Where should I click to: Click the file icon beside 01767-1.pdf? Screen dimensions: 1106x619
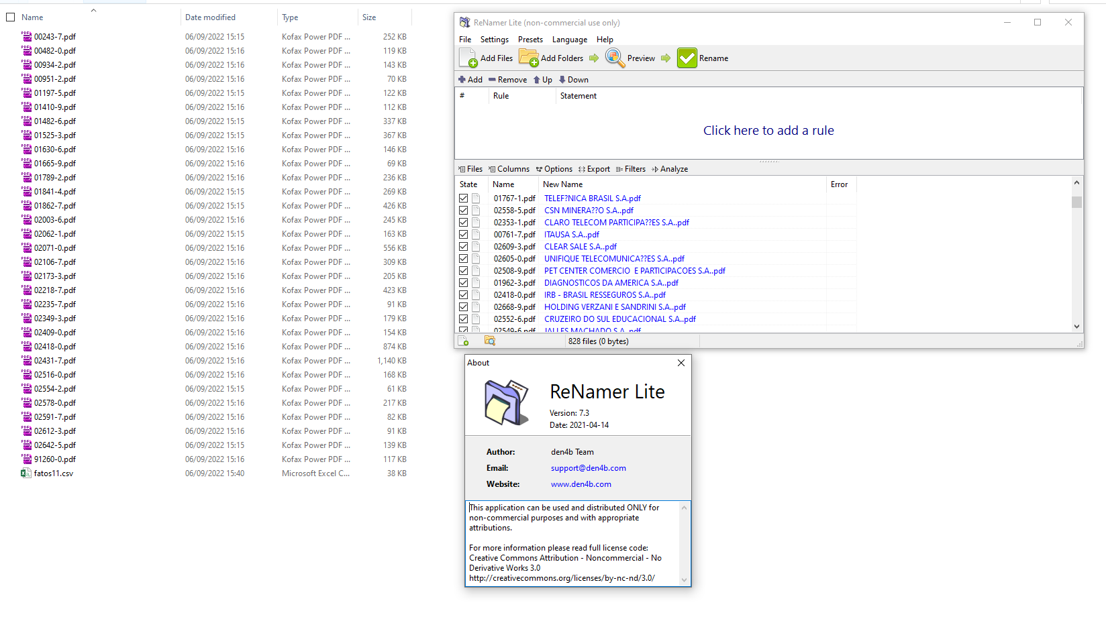[x=476, y=199]
